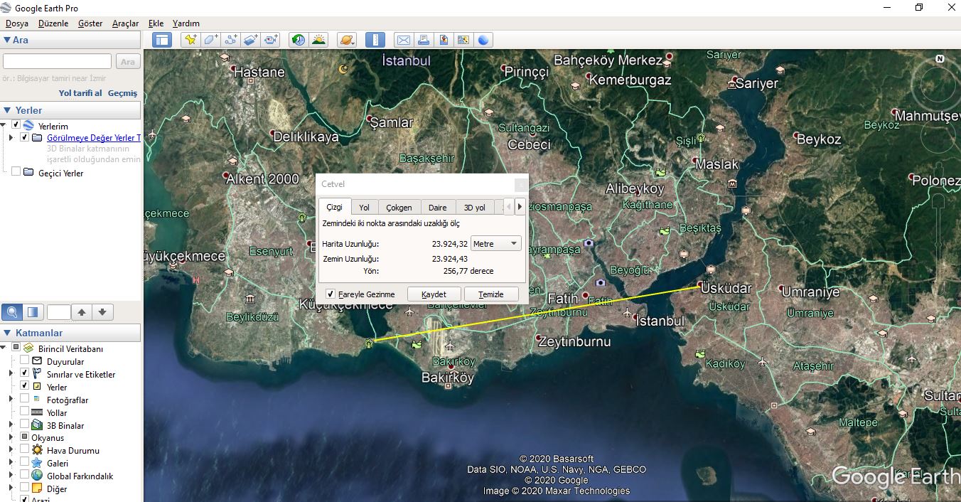961x502 pixels.
Task: Toggle the sidebar visibility icon
Action: click(162, 40)
